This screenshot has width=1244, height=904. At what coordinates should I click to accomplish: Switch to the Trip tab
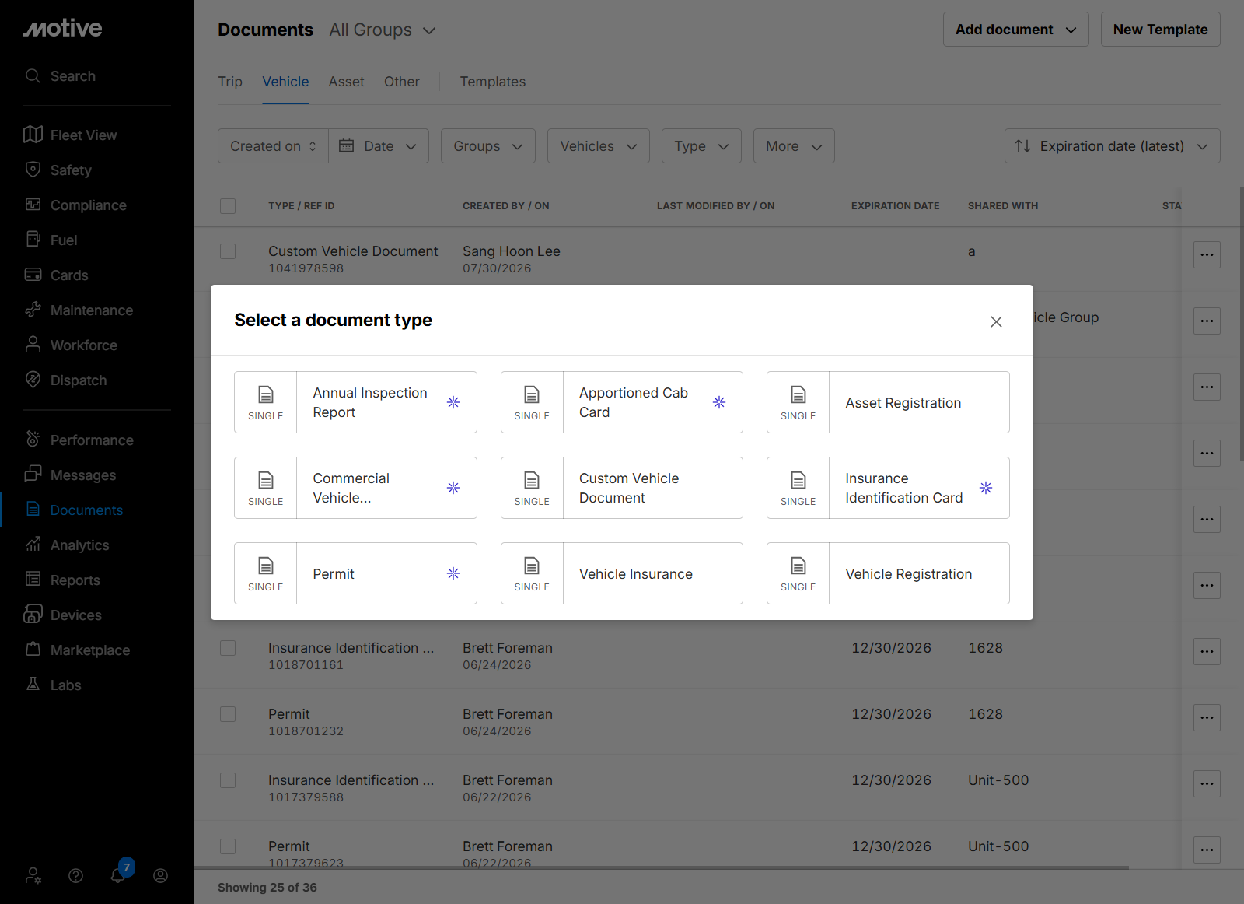pyautogui.click(x=230, y=82)
